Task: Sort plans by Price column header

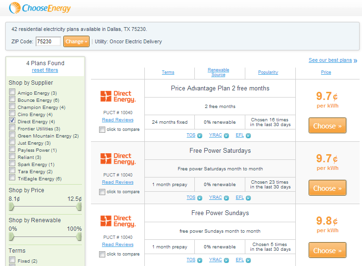Action: 326,72
